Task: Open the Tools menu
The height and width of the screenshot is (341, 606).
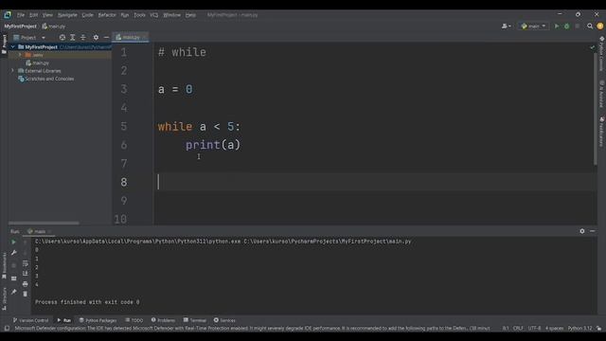Action: pos(139,15)
